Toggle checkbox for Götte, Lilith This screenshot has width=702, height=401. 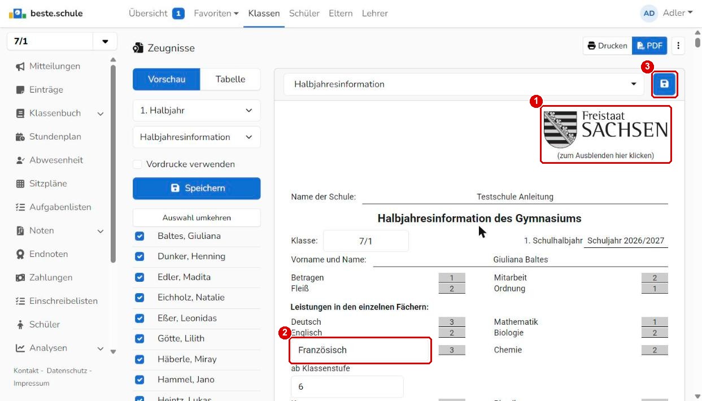[x=139, y=339]
